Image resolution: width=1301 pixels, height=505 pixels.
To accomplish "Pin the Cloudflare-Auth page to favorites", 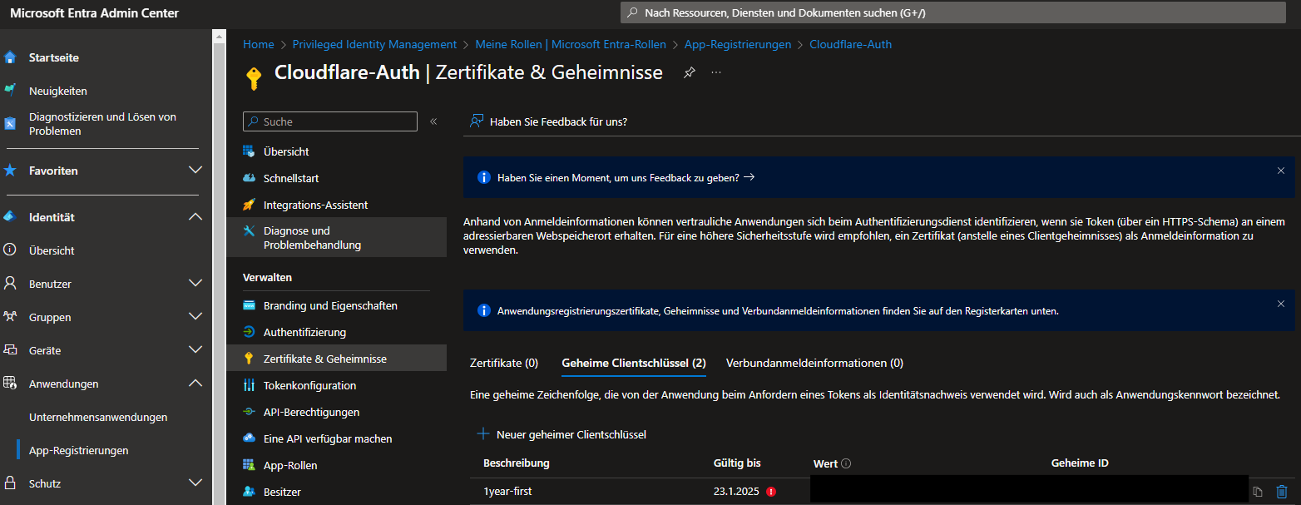I will (x=689, y=72).
